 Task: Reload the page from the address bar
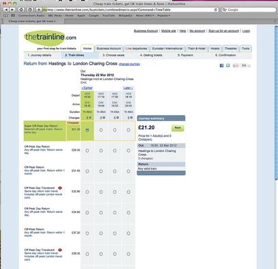pyautogui.click(x=216, y=10)
